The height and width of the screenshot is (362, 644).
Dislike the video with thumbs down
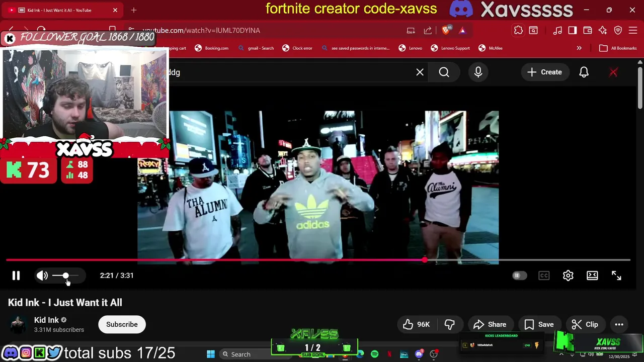[450, 324]
